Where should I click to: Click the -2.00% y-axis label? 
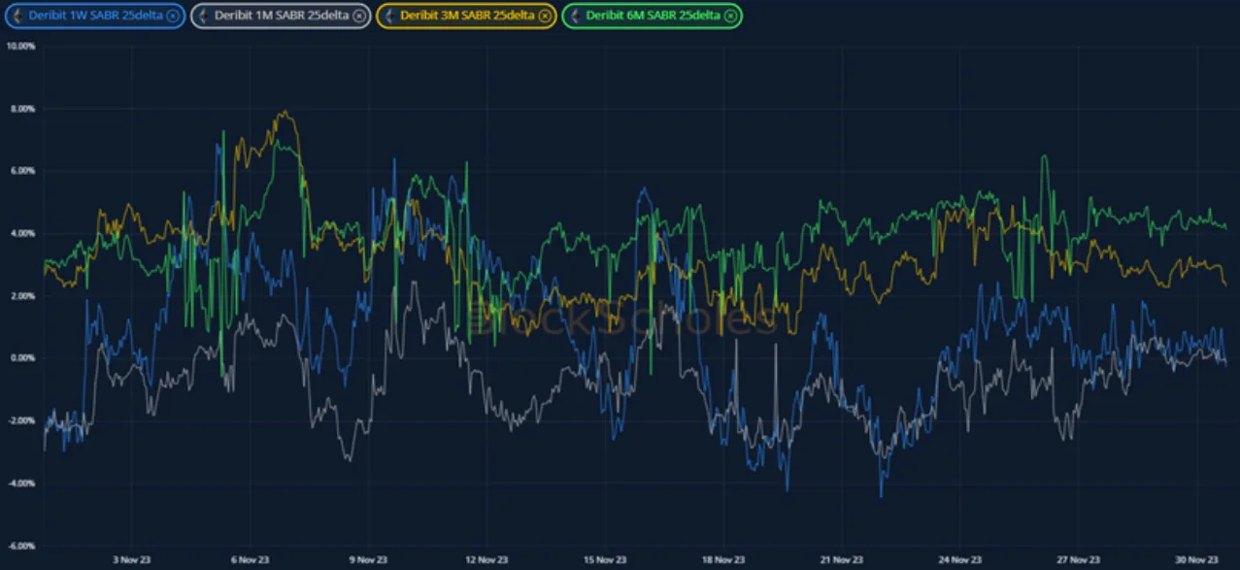[21, 420]
